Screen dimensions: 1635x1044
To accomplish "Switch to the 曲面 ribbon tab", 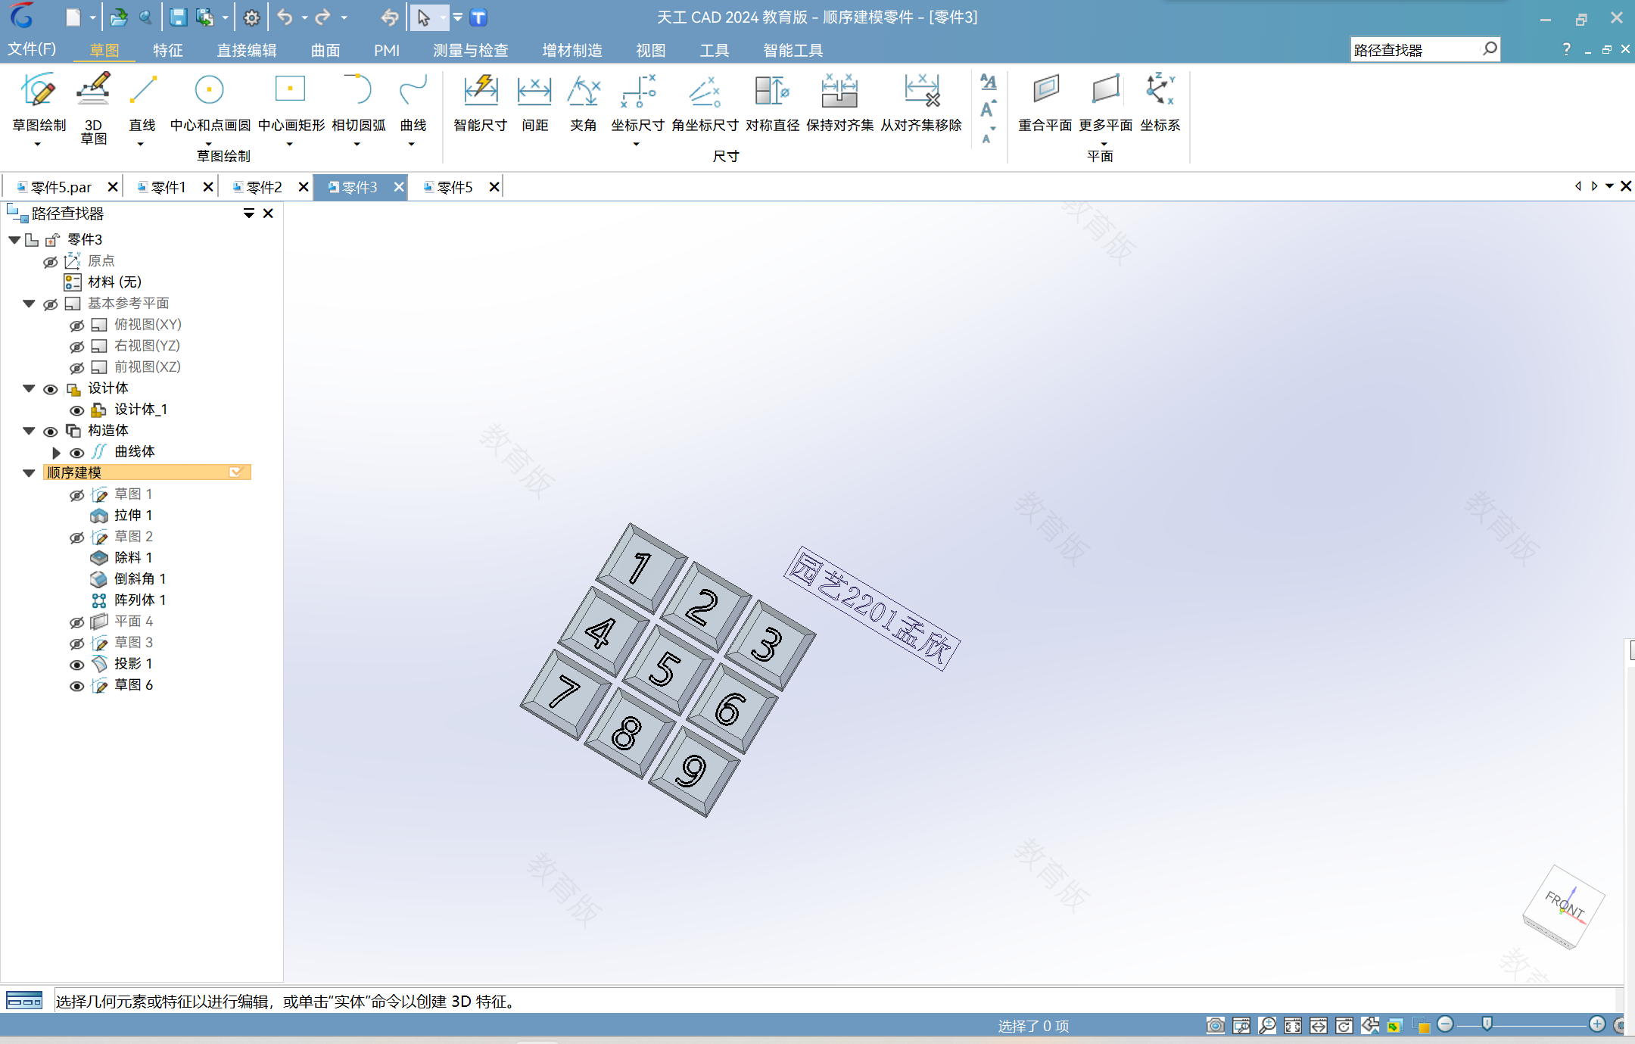I will pyautogui.click(x=325, y=50).
